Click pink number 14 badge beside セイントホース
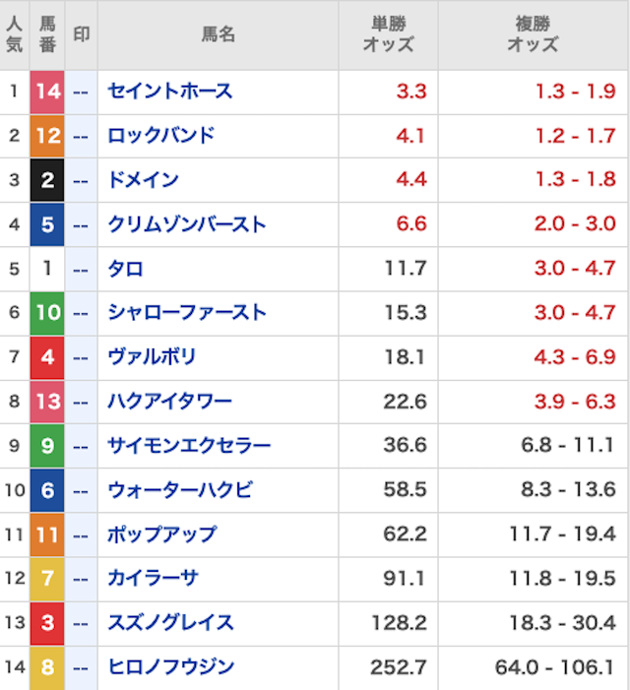The height and width of the screenshot is (690, 630). click(x=47, y=92)
